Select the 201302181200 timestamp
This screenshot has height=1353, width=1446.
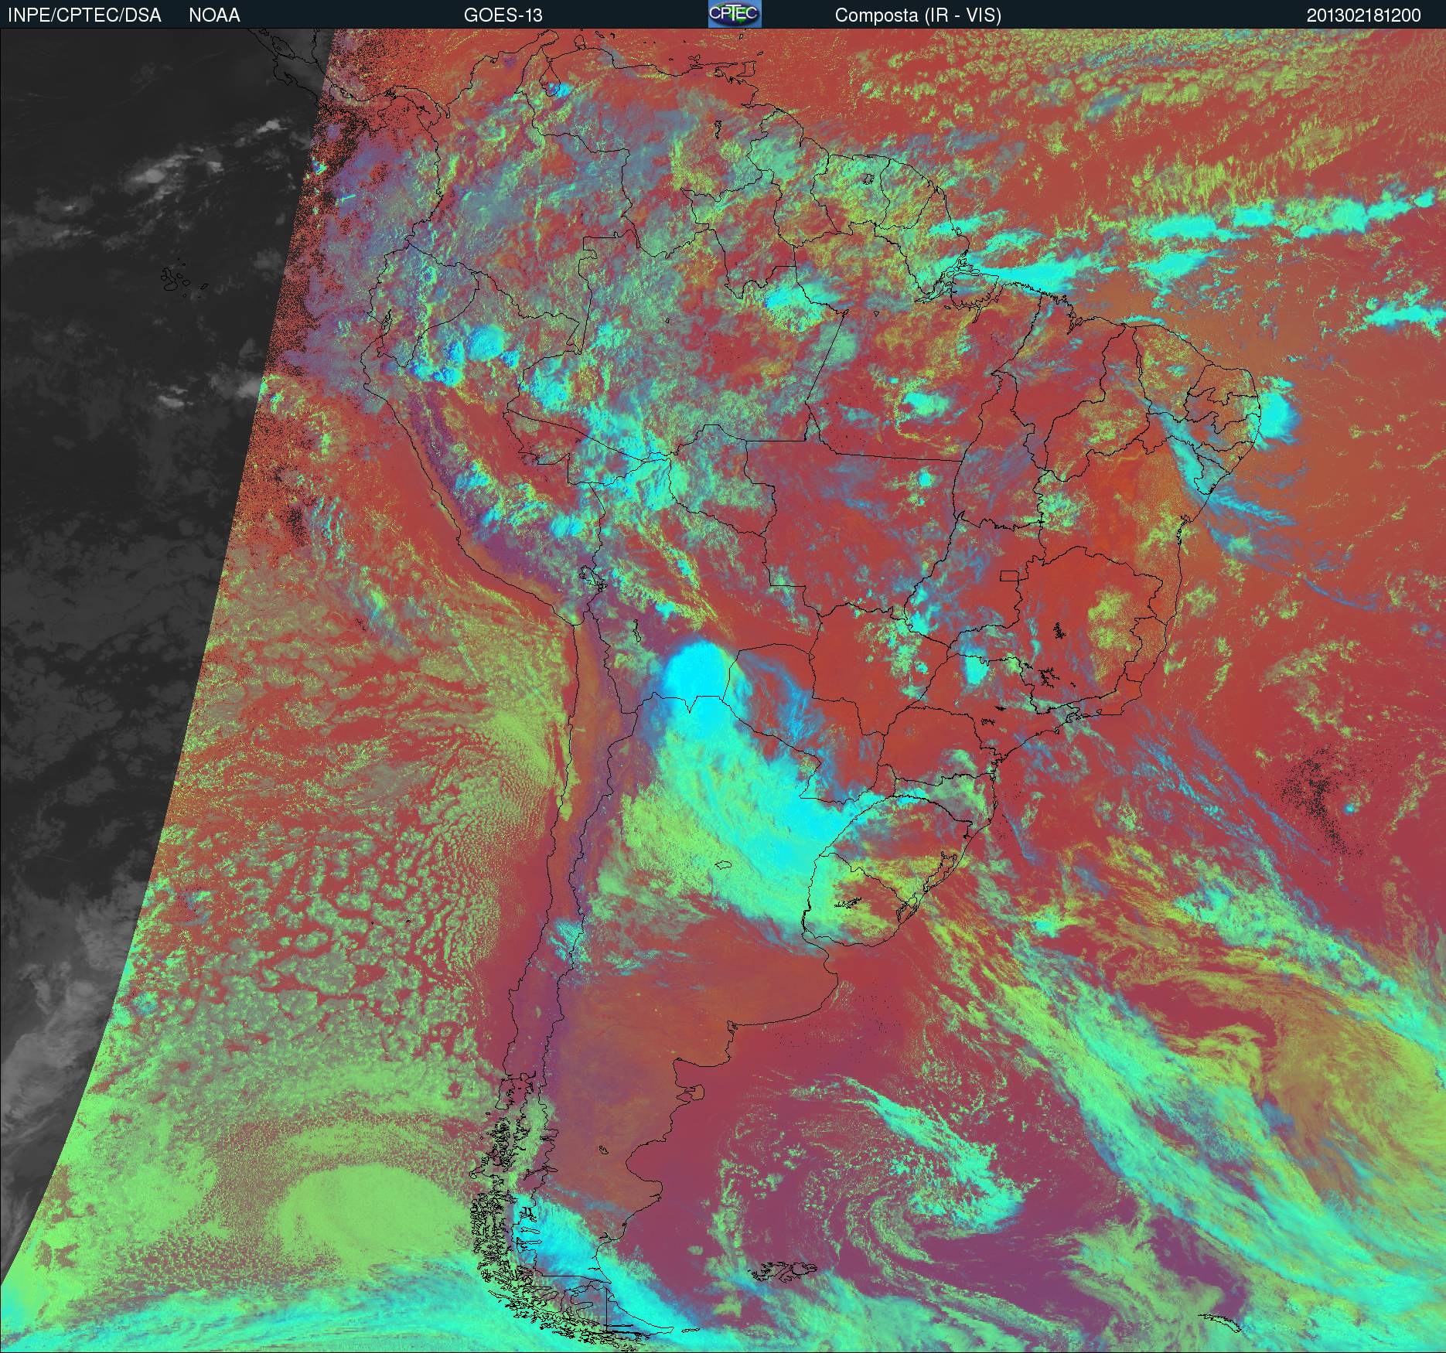1364,15
